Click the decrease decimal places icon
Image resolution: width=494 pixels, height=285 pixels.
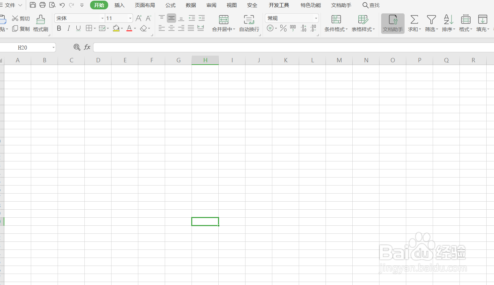pos(313,28)
